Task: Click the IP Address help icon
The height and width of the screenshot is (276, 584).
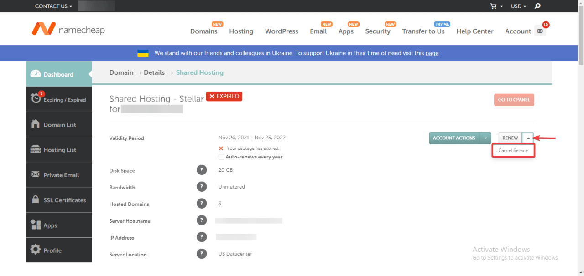Action: (x=202, y=237)
